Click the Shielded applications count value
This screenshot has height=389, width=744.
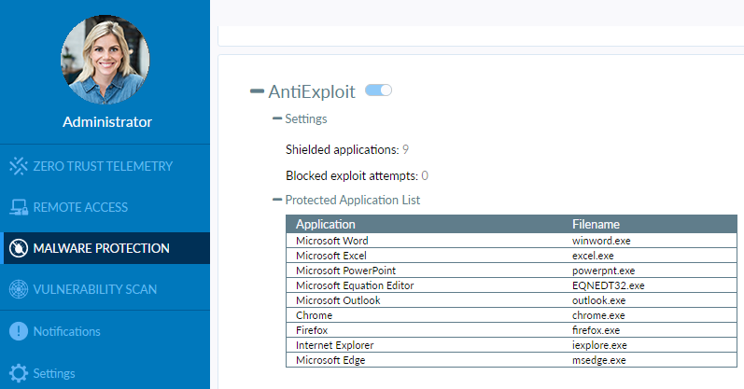point(406,149)
